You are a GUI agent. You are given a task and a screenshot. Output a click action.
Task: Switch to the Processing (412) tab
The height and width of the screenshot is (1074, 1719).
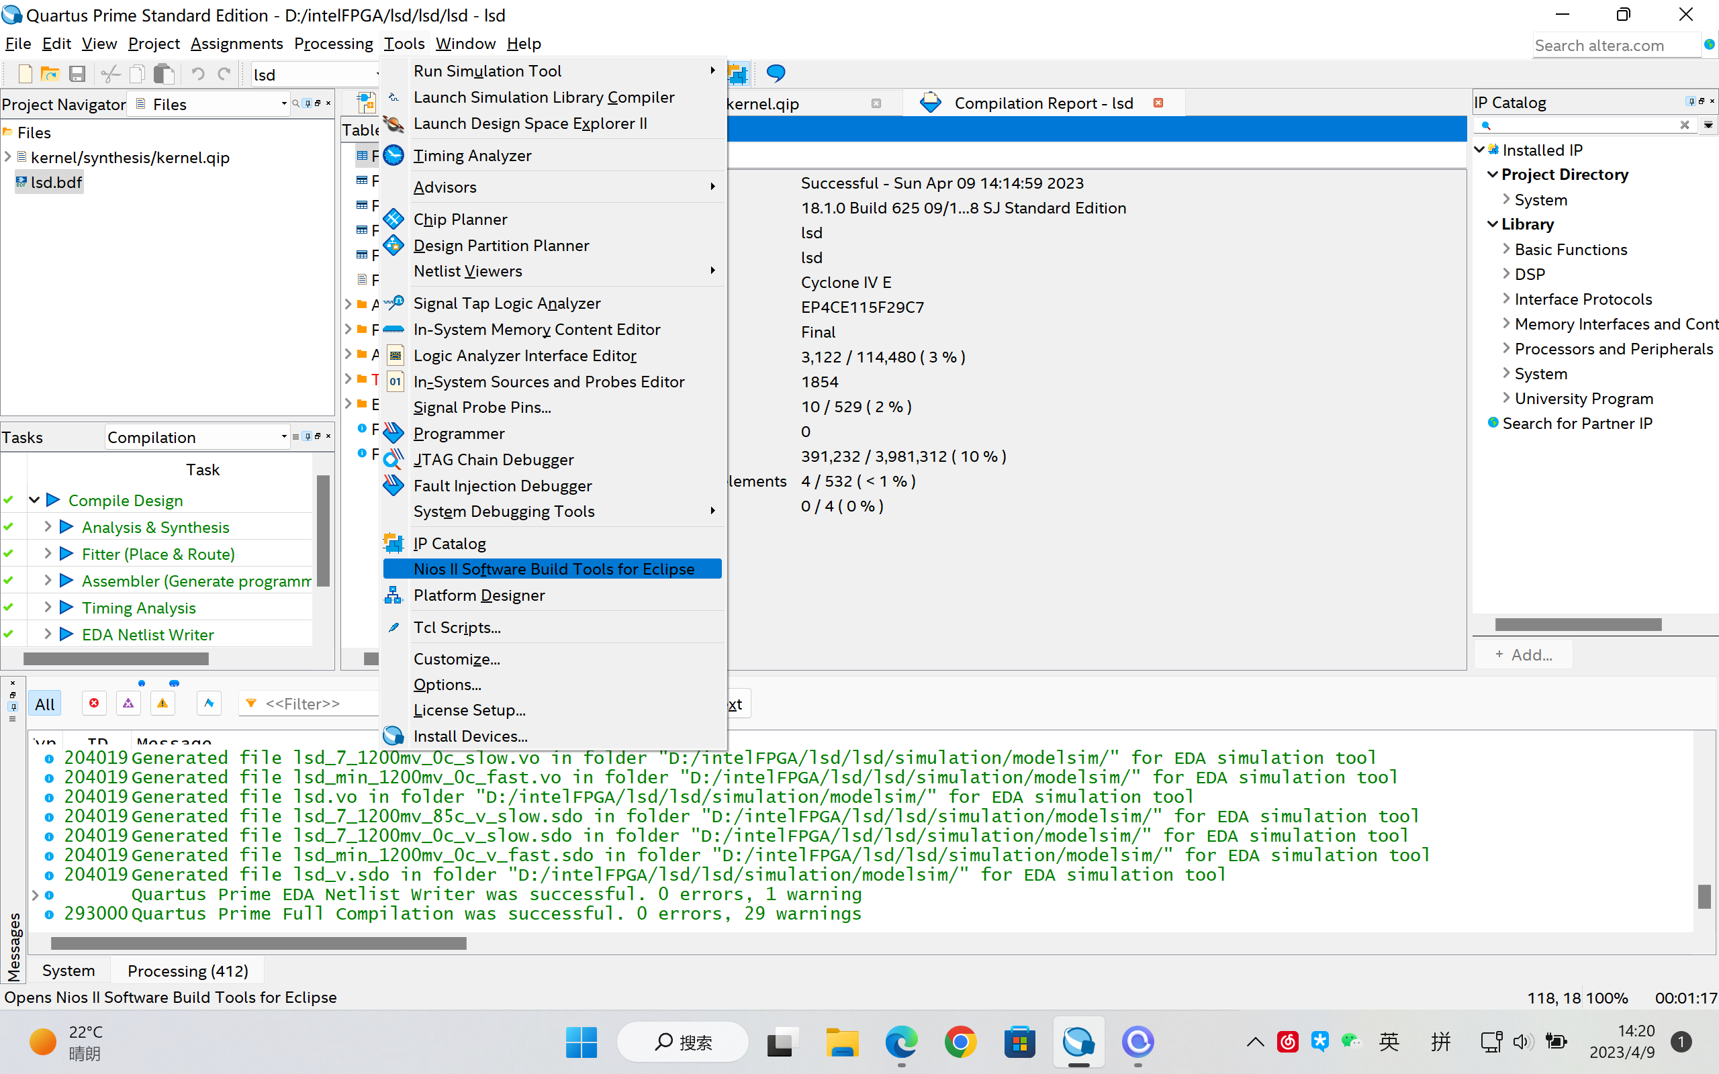click(x=187, y=971)
